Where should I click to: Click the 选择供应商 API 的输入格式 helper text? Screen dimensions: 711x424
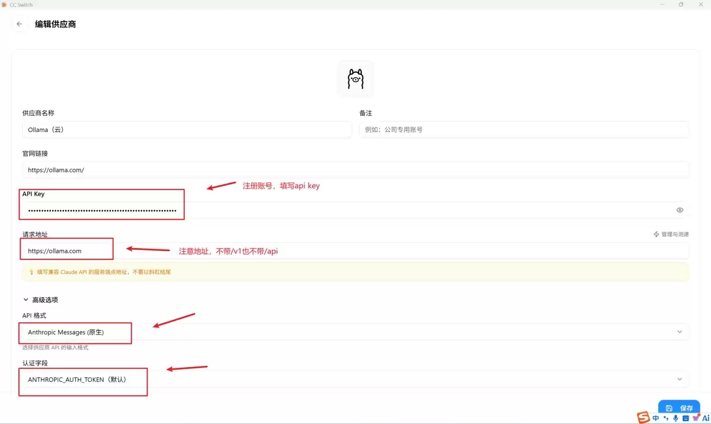tap(55, 348)
